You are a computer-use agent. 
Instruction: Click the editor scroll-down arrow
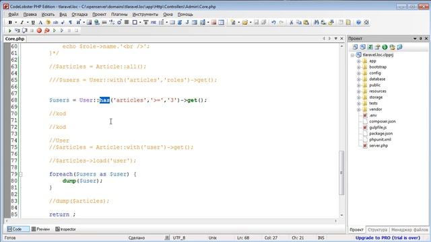pyautogui.click(x=341, y=215)
